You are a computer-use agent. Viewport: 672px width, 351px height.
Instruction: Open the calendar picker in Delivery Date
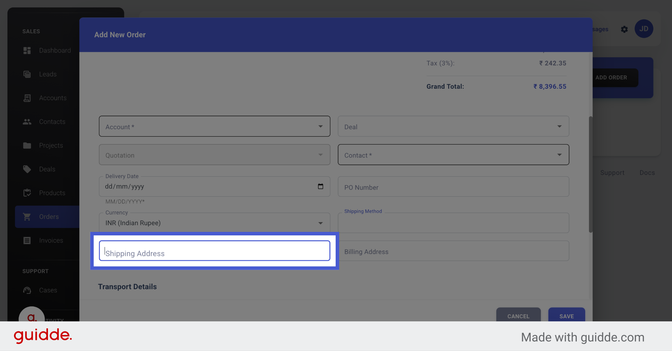320,187
